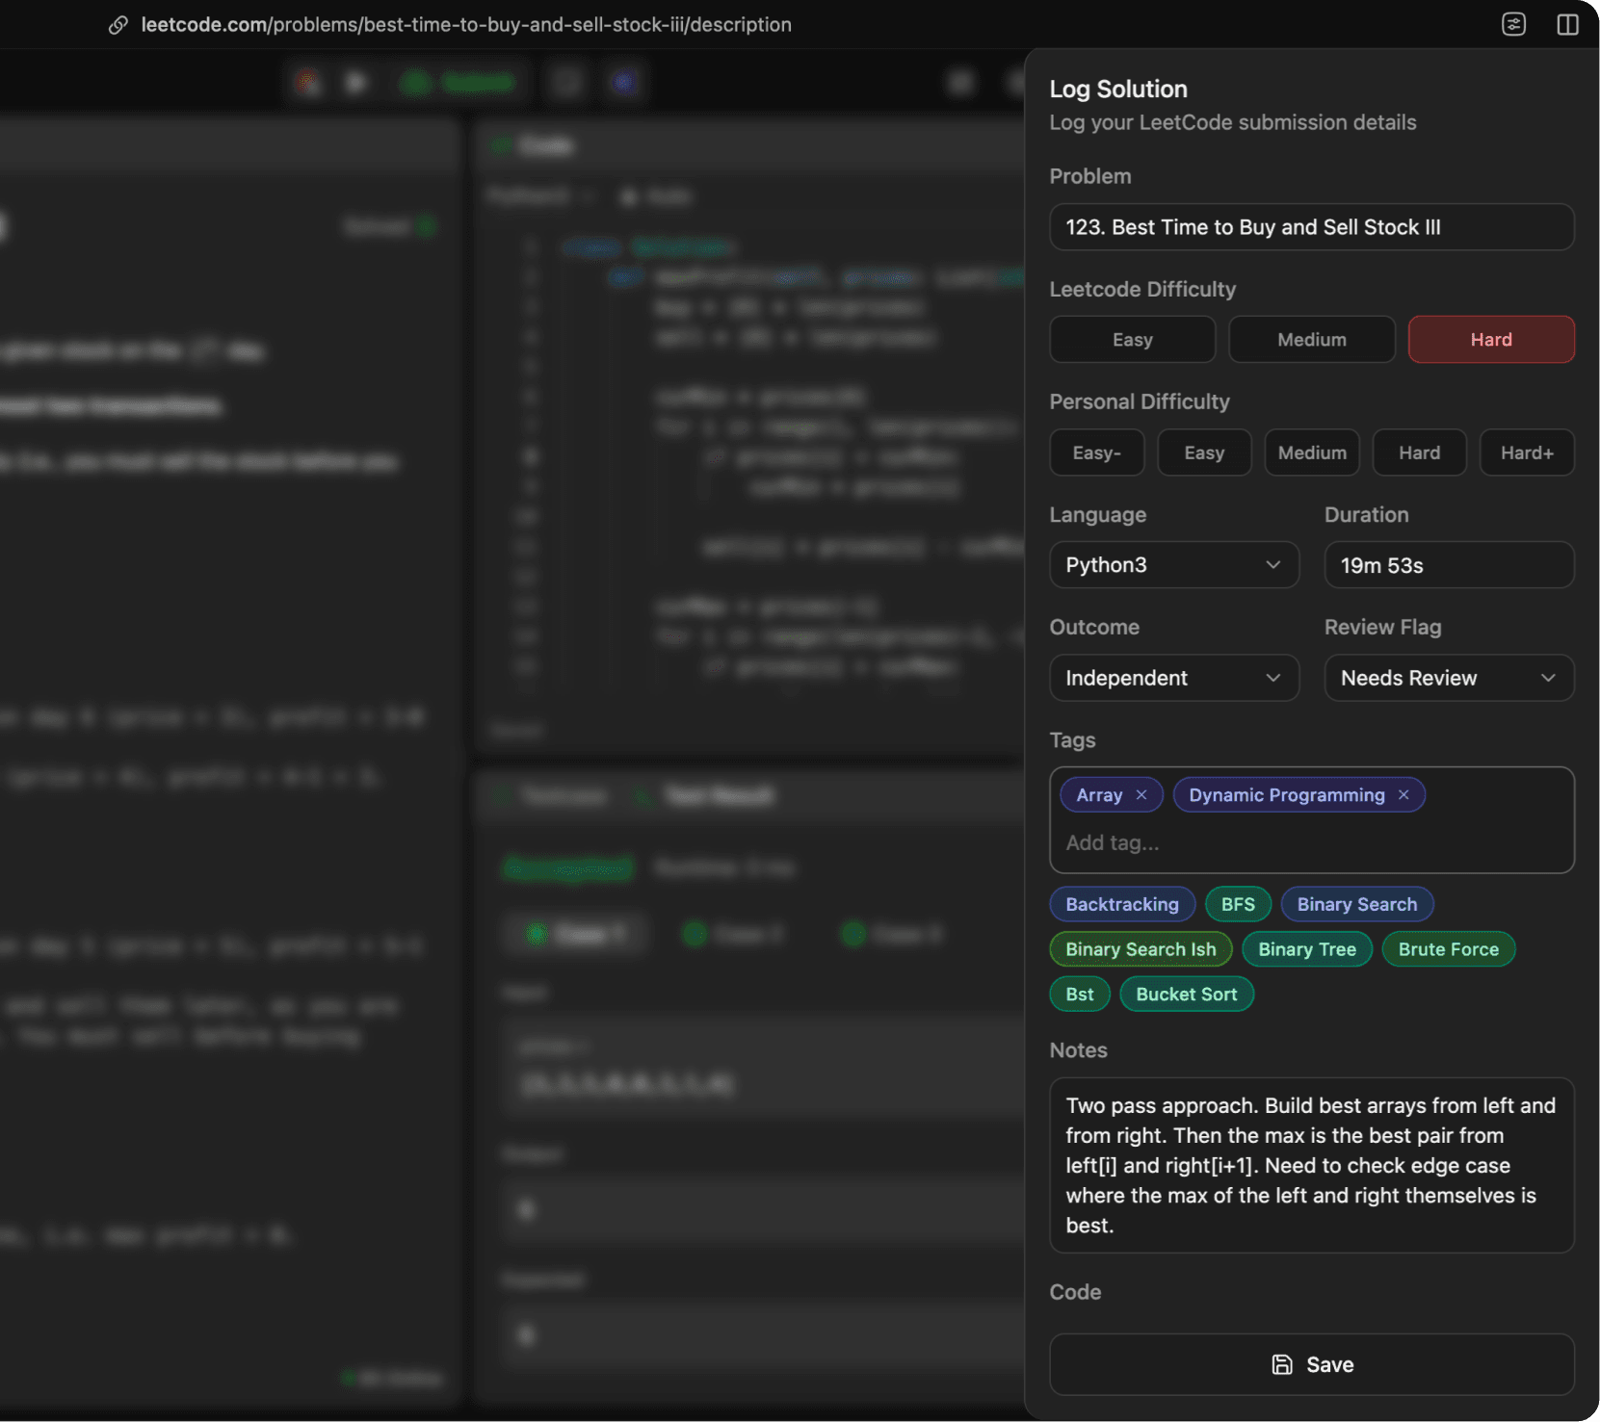1600x1422 pixels.
Task: Choose Hard as Personal Difficulty
Action: (x=1420, y=452)
